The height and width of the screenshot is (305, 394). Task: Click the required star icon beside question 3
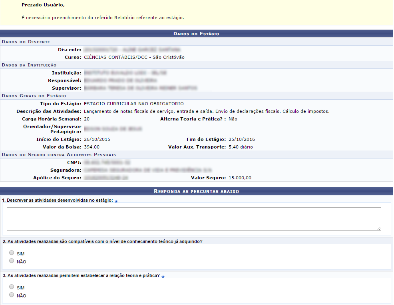[163, 277]
